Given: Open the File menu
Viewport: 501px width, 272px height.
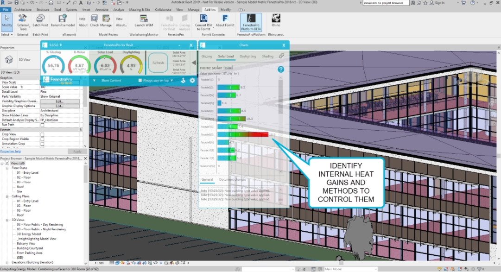Looking at the screenshot, I should pos(6,10).
